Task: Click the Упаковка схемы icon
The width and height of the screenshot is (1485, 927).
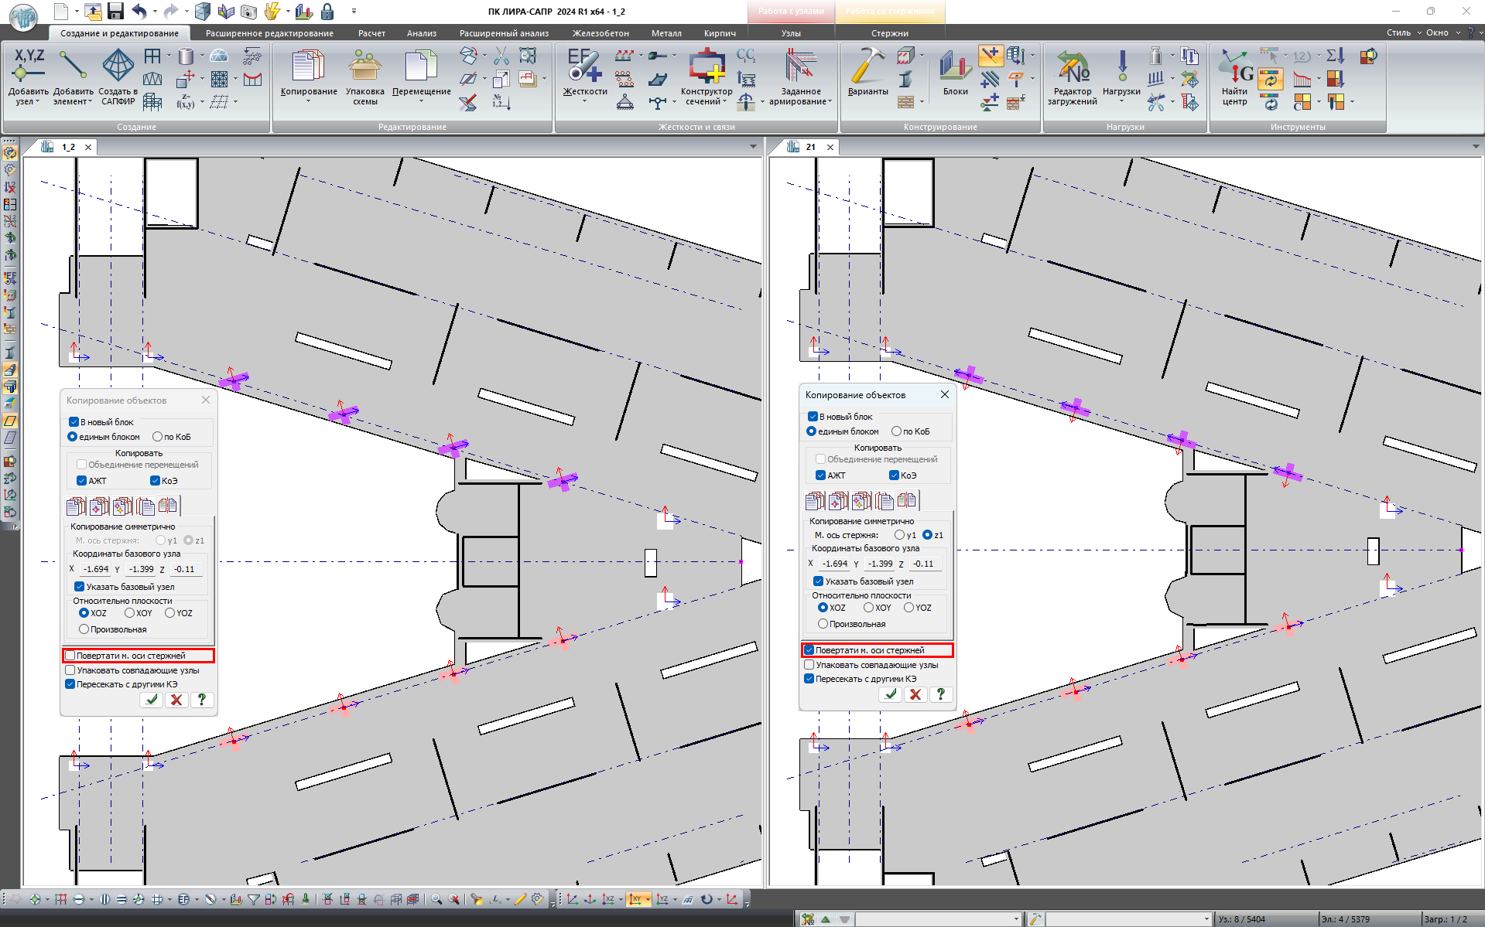Action: (364, 66)
